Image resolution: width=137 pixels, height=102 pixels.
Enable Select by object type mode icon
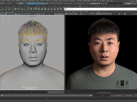click(x=21, y=3)
